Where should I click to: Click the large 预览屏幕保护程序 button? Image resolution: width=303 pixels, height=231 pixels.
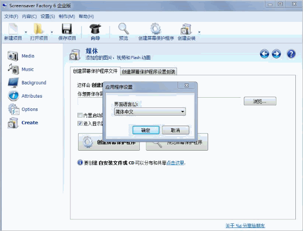click(177, 142)
